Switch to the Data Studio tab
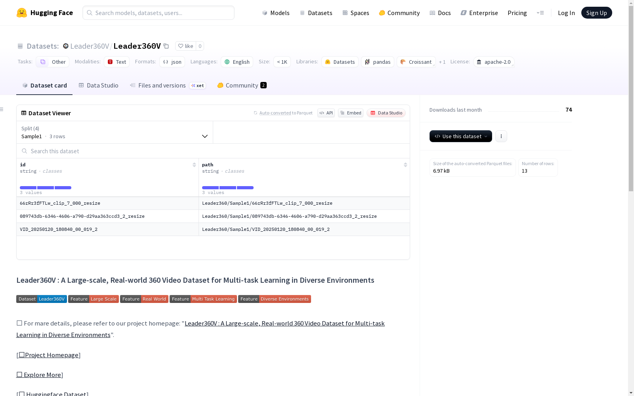Viewport: 634px width, 396px height. coord(99,85)
